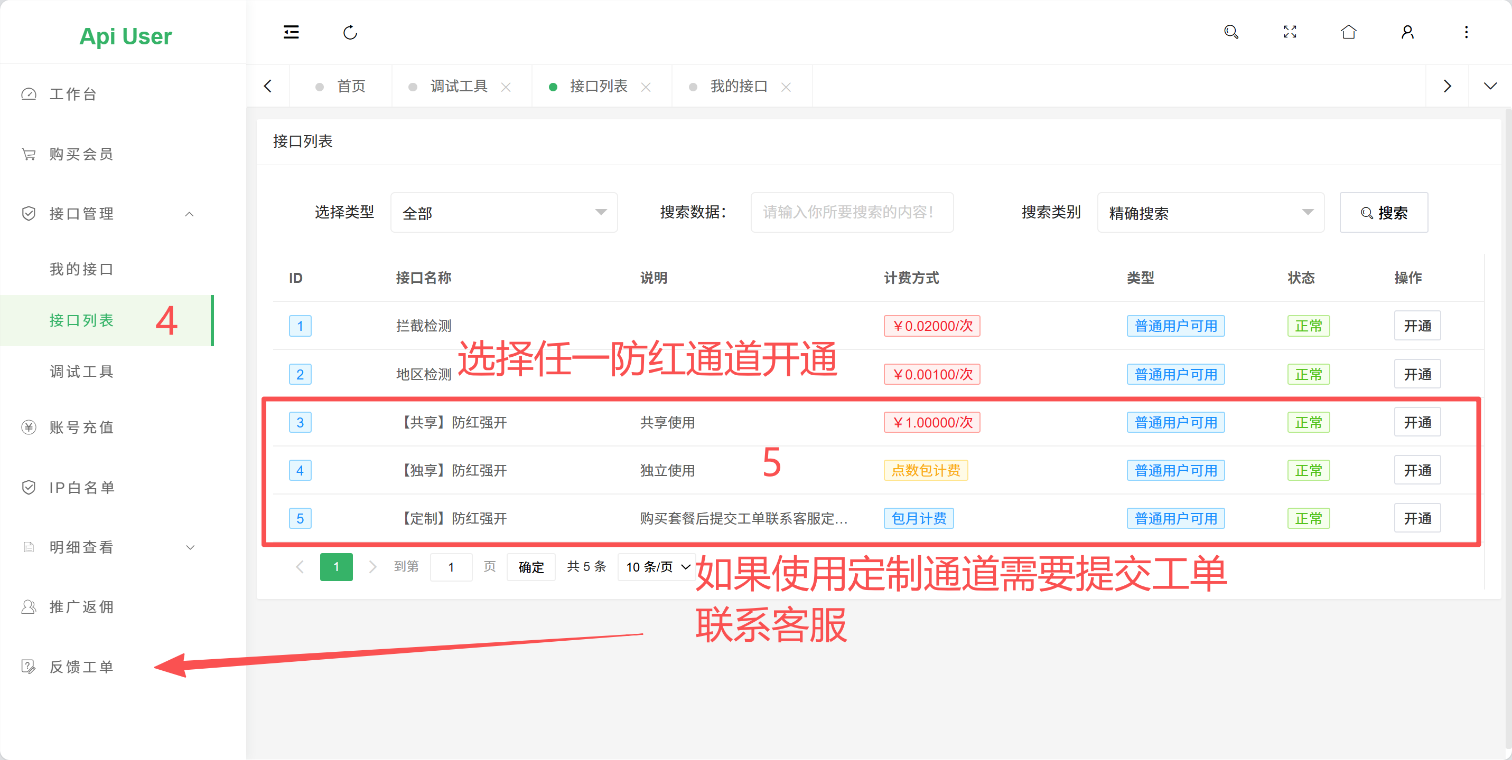Screen dimensions: 1512x760
Task: Open the three-dot more options menu
Action: (1466, 32)
